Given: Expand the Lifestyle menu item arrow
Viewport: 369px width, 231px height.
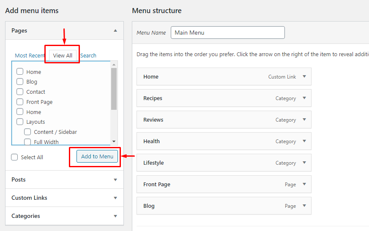Looking at the screenshot, I should [304, 163].
